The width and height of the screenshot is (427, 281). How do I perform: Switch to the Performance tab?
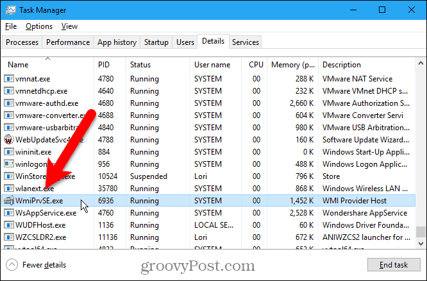68,42
